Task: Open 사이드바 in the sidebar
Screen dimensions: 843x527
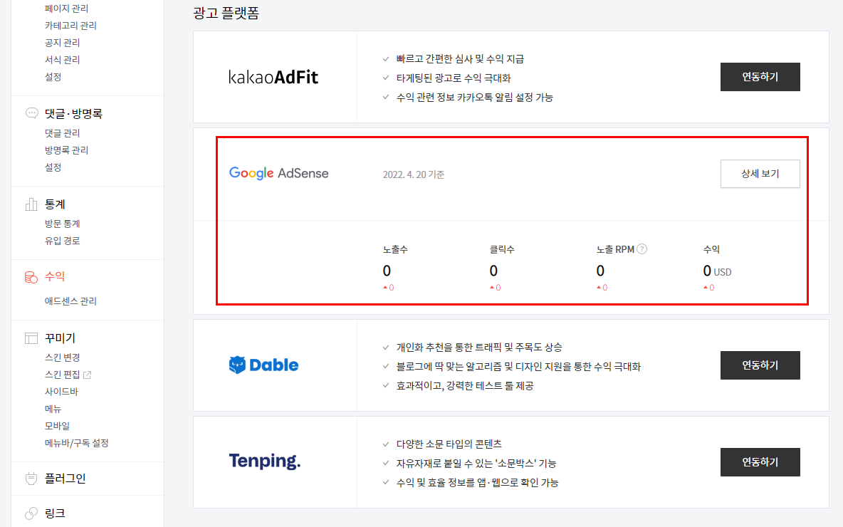Action: coord(61,392)
